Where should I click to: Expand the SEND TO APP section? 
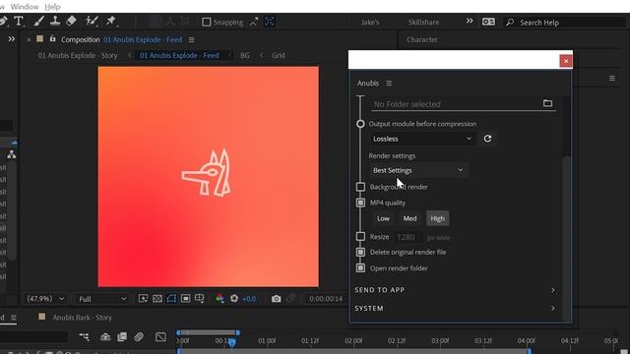(455, 290)
